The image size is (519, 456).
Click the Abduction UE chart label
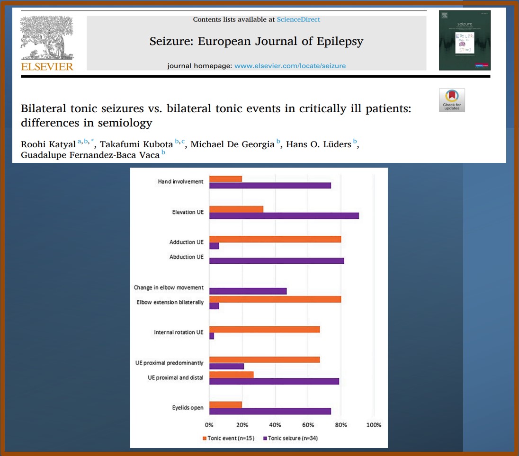pos(187,257)
